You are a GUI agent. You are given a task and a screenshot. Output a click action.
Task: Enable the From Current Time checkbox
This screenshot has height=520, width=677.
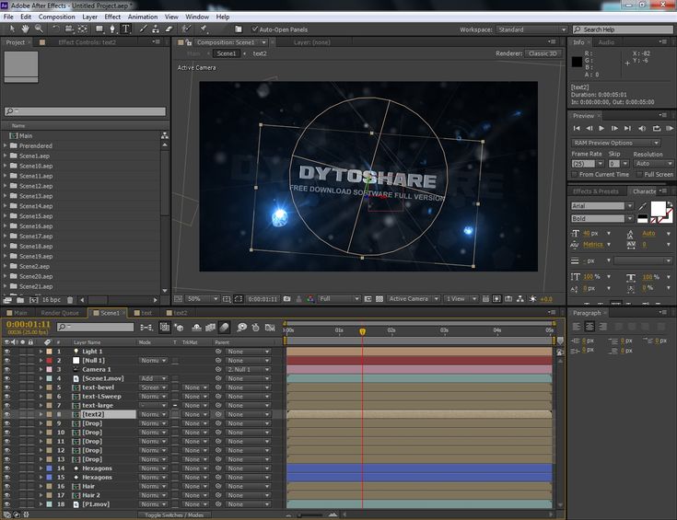(x=576, y=174)
